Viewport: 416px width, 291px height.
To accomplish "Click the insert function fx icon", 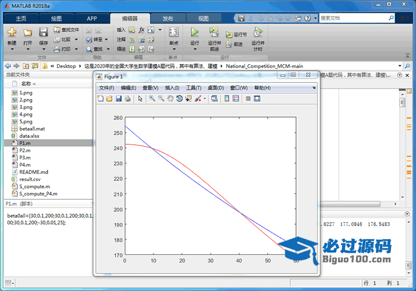I will tap(142, 30).
